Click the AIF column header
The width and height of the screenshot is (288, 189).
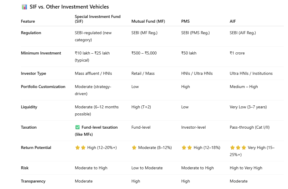233,21
